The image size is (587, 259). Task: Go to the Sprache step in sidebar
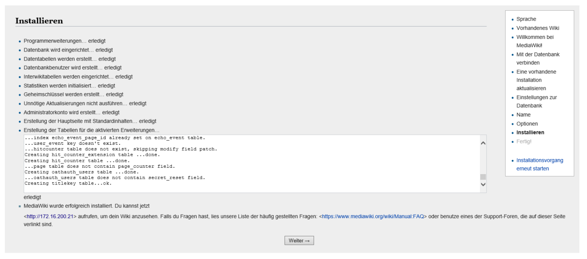pyautogui.click(x=526, y=19)
